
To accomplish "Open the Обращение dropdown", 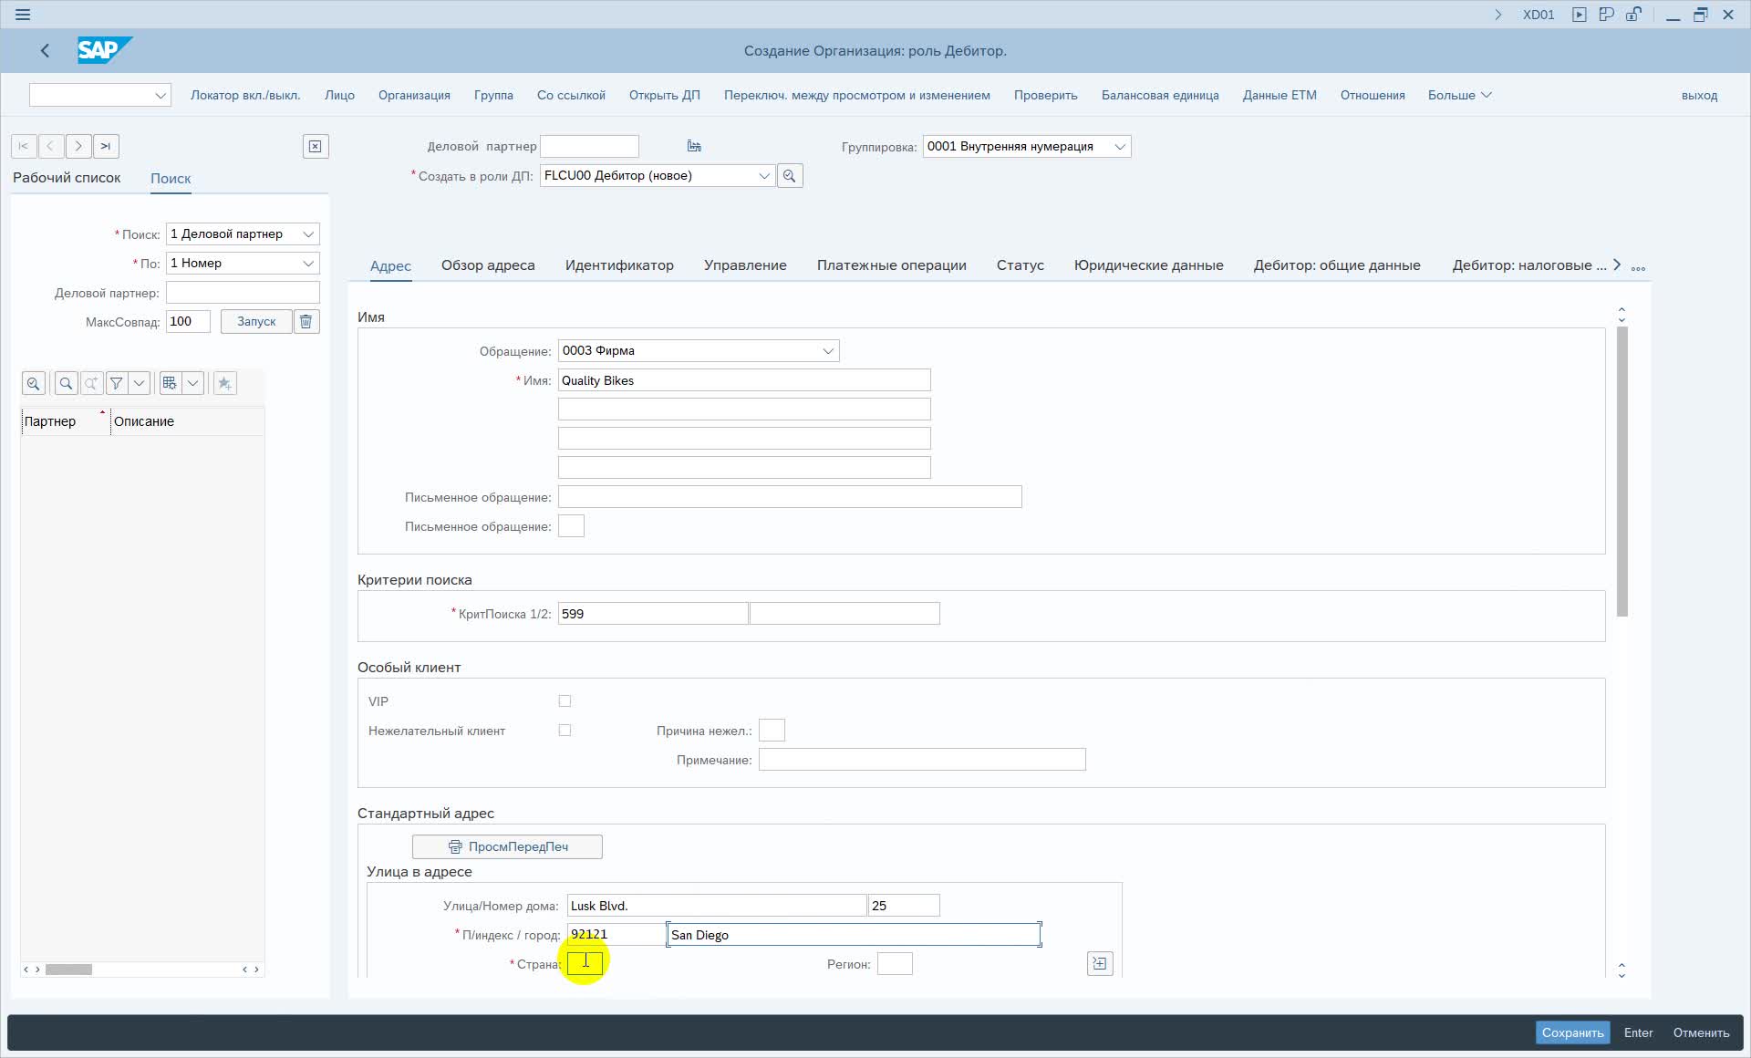I will click(x=828, y=351).
